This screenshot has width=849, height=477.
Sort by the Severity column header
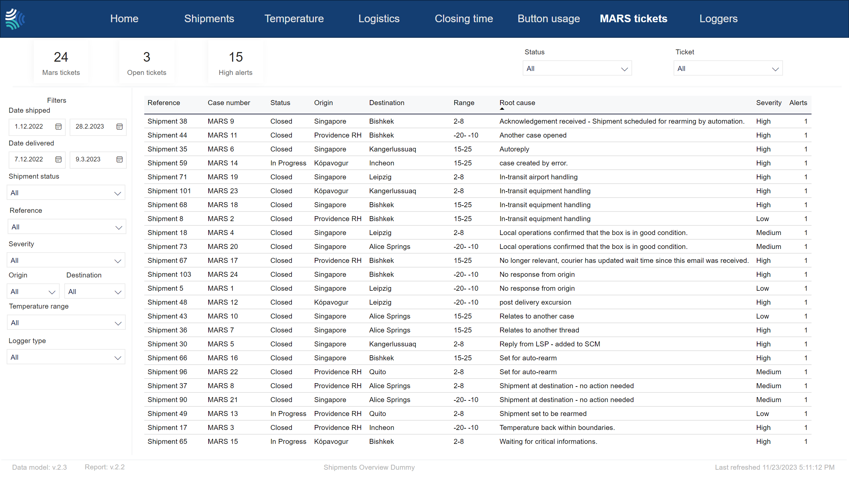769,103
